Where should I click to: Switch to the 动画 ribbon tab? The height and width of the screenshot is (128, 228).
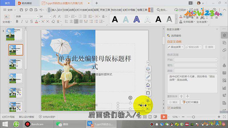(x=71, y=10)
